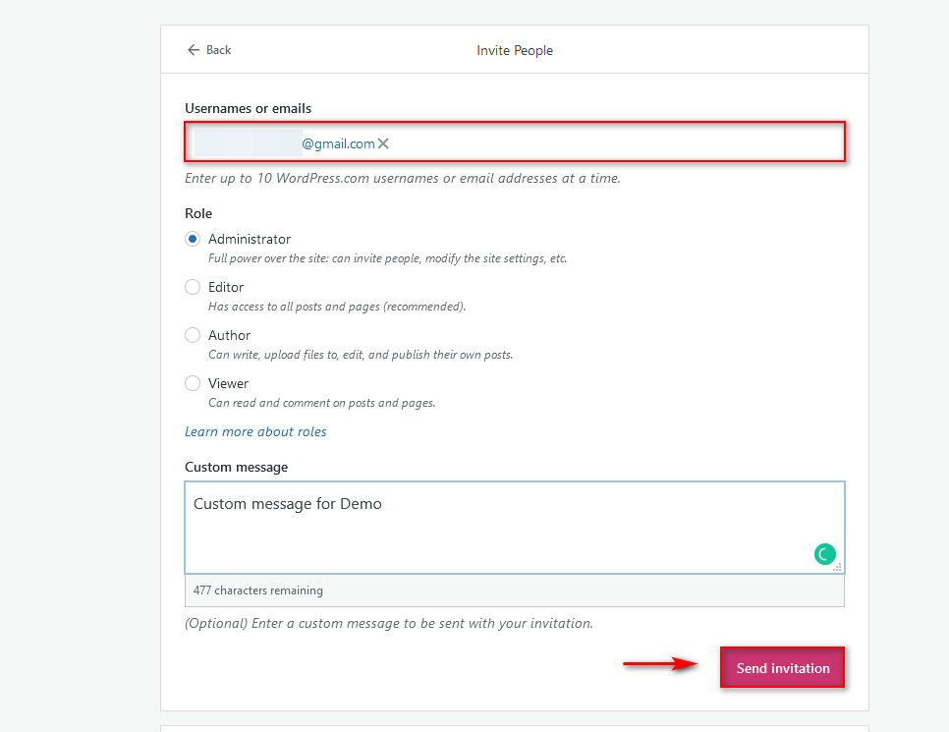
Task: Click the Send invitation button
Action: tap(783, 668)
